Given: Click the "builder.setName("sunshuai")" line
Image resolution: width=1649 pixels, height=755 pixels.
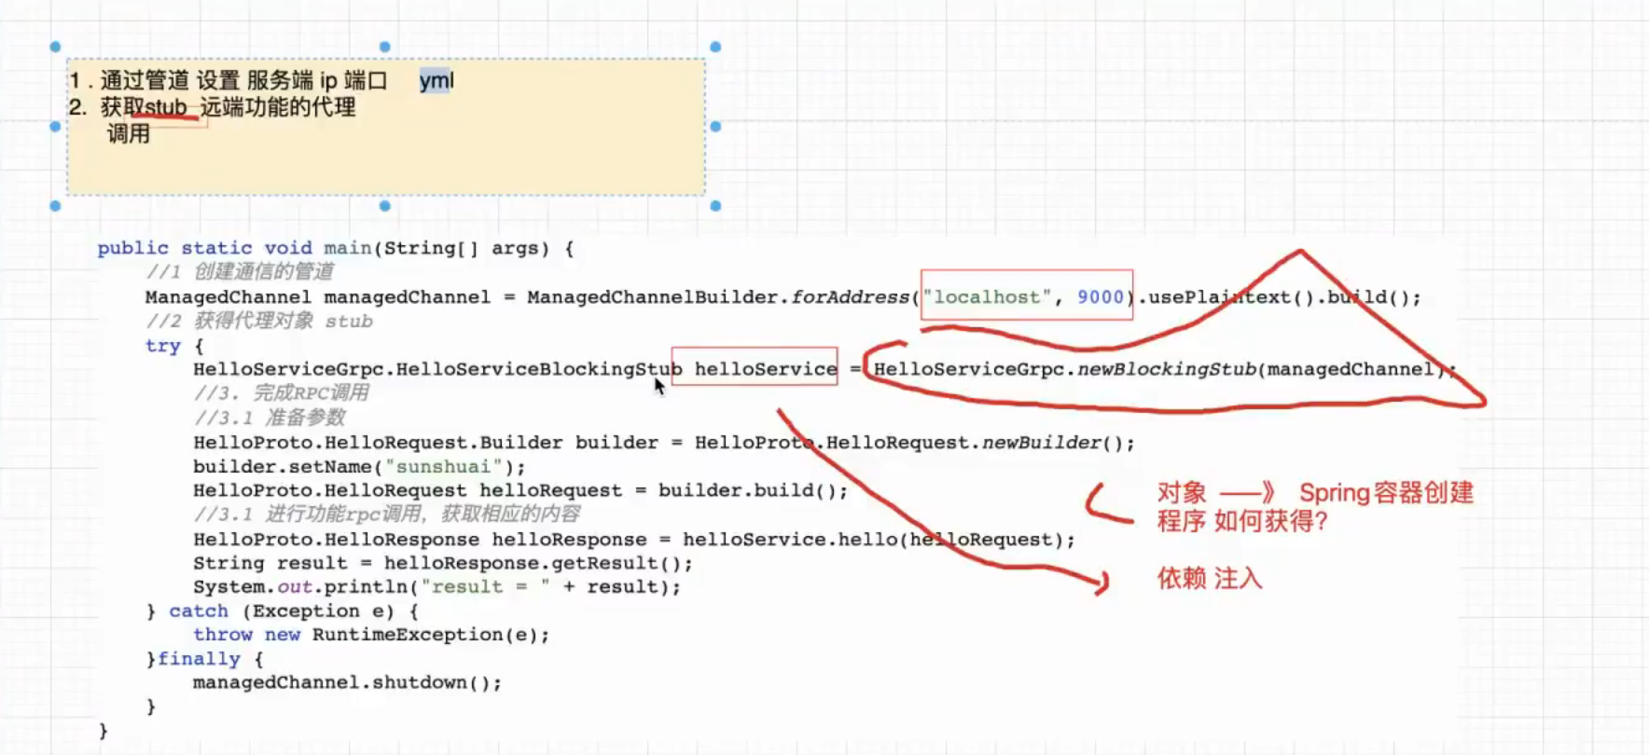Looking at the screenshot, I should click(x=359, y=466).
